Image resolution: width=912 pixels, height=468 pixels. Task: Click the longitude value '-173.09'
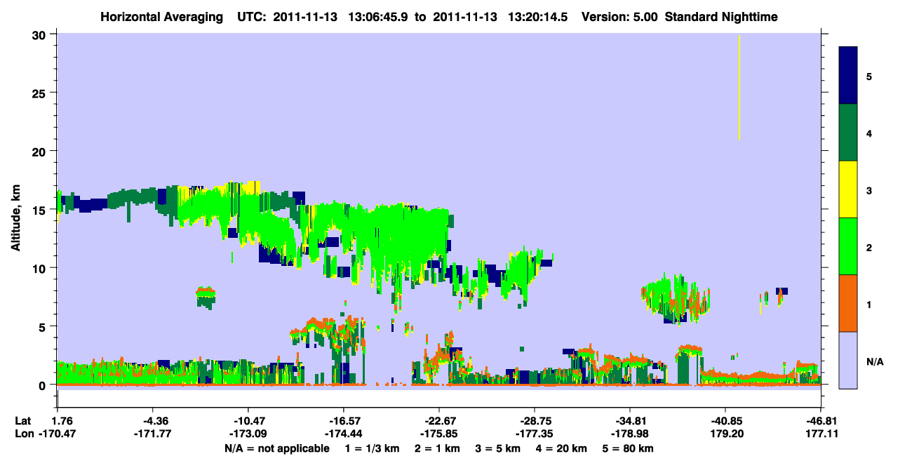tap(248, 434)
